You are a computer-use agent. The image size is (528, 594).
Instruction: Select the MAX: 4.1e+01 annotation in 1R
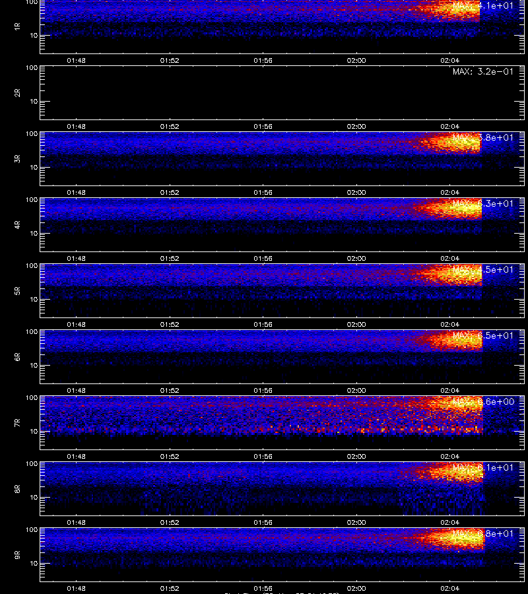(x=483, y=6)
